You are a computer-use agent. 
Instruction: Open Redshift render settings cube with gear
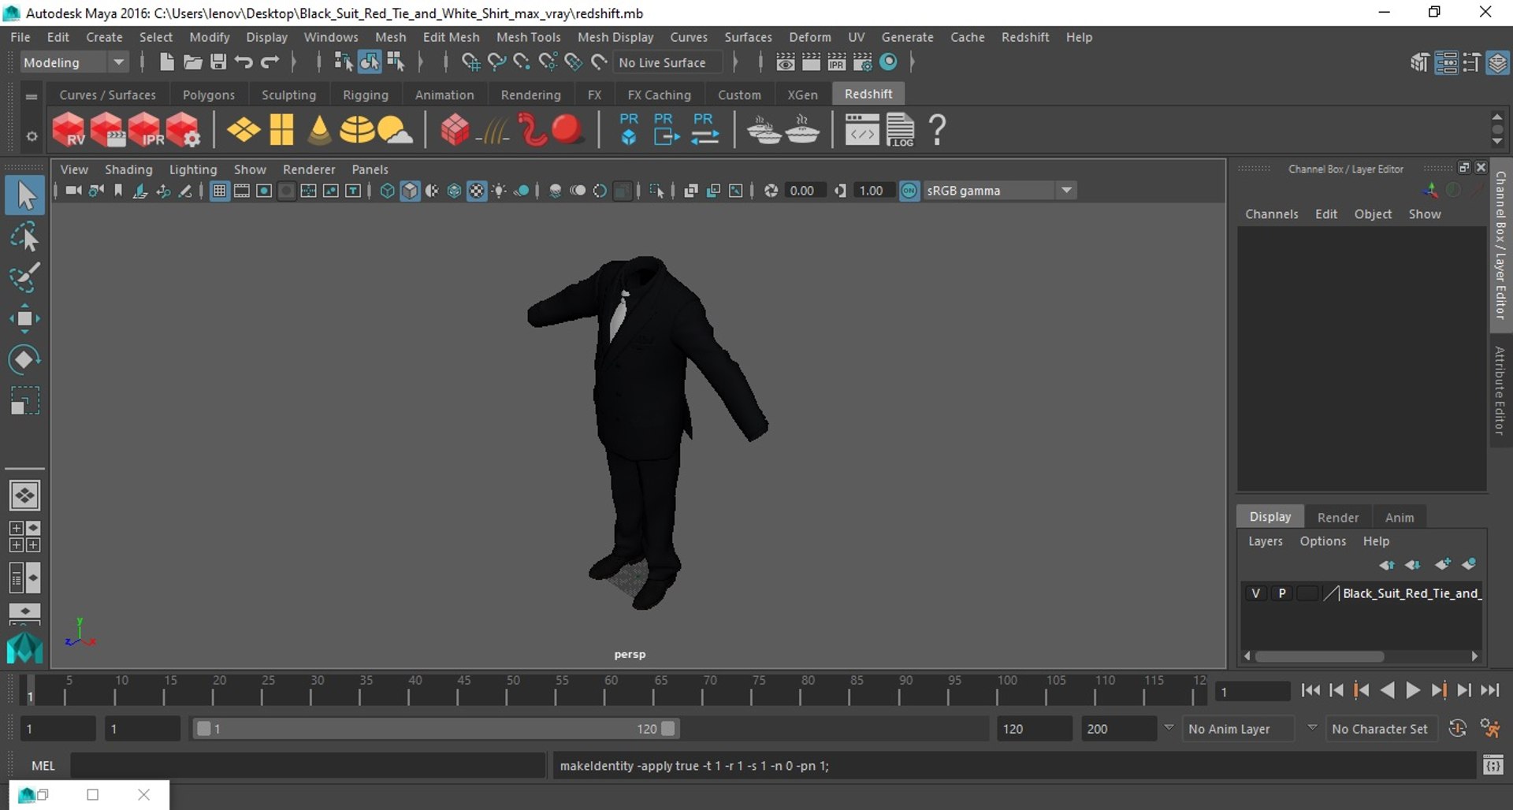[184, 130]
